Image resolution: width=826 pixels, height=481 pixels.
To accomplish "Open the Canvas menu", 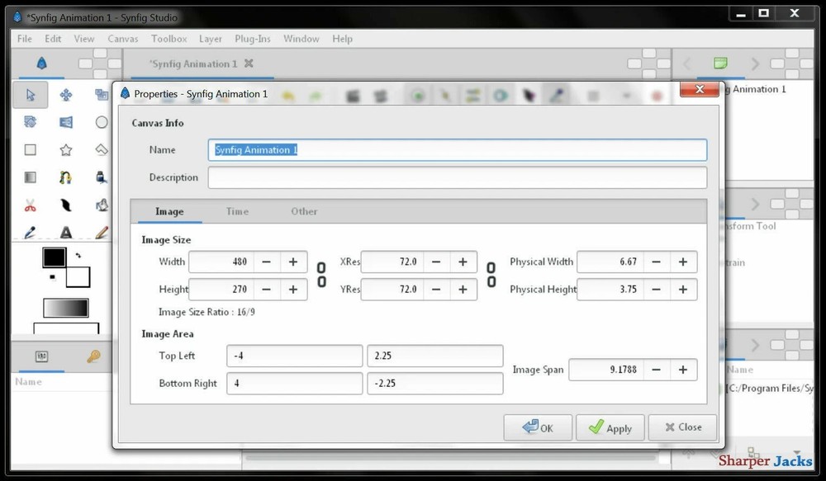I will click(x=123, y=39).
